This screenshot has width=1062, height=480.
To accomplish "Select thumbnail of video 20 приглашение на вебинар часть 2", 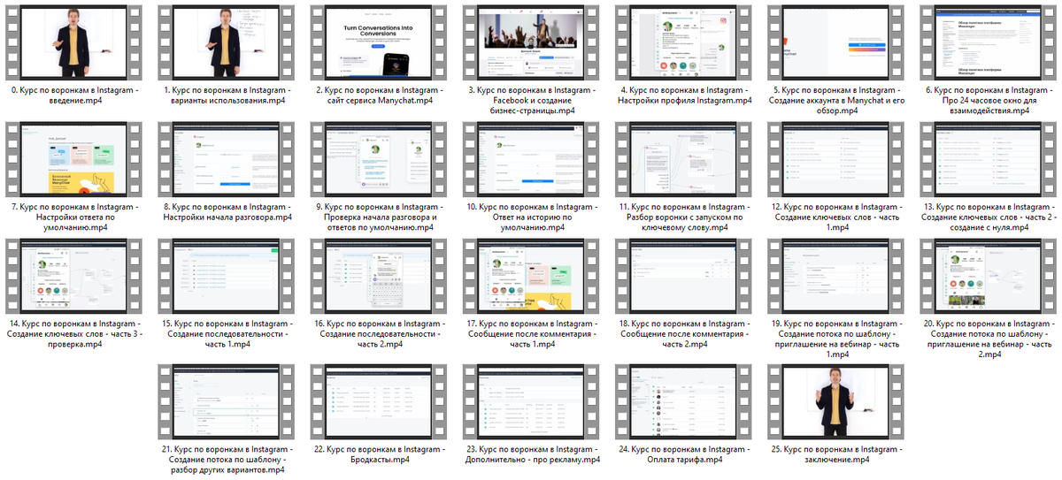I will [x=989, y=275].
